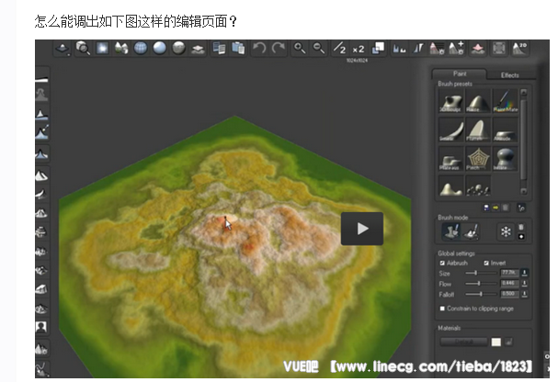Select the PaintMaterial brush preset

point(506,101)
